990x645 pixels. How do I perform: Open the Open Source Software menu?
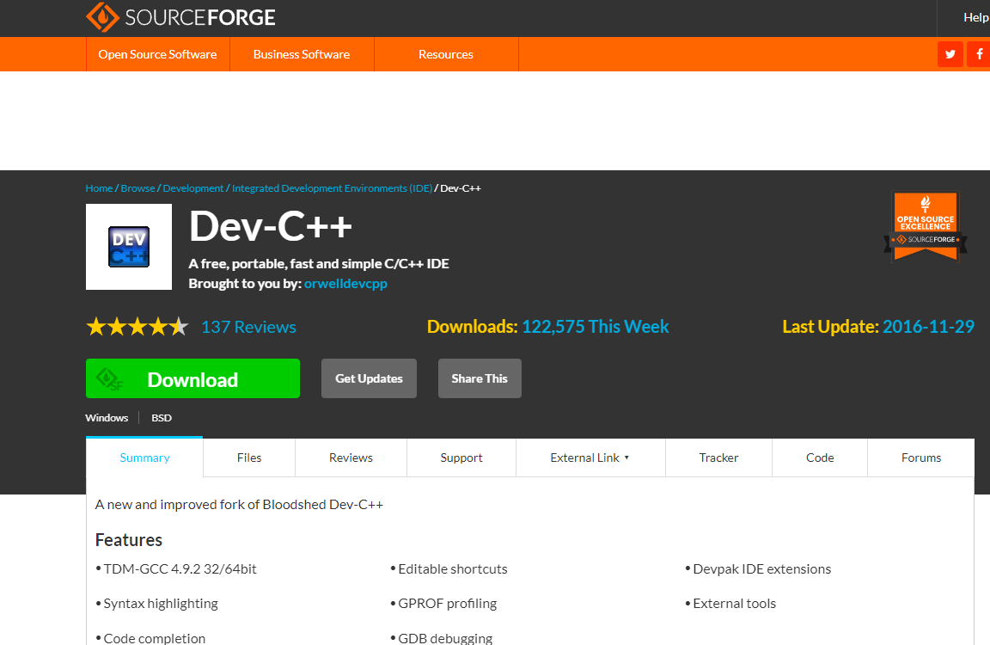157,54
